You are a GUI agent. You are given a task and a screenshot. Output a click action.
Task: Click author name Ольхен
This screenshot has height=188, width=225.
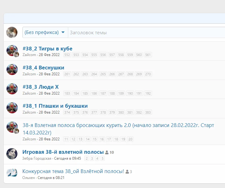(x=28, y=178)
